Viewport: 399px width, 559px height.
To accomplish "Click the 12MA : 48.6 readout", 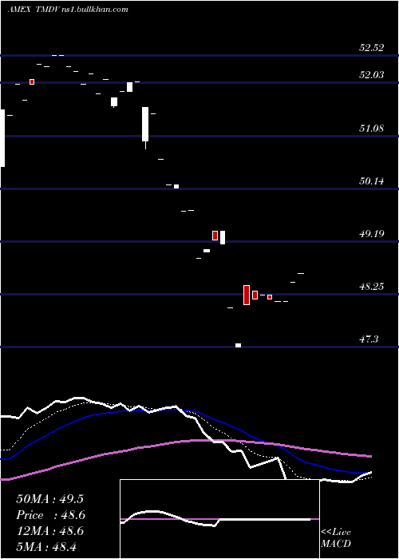I will tap(50, 531).
